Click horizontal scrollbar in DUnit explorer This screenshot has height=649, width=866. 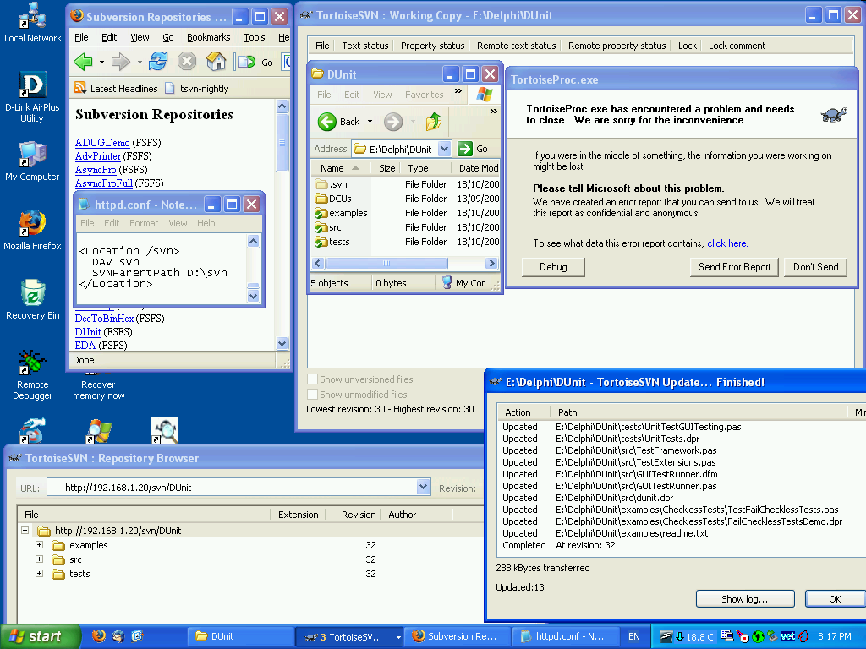[x=386, y=264]
